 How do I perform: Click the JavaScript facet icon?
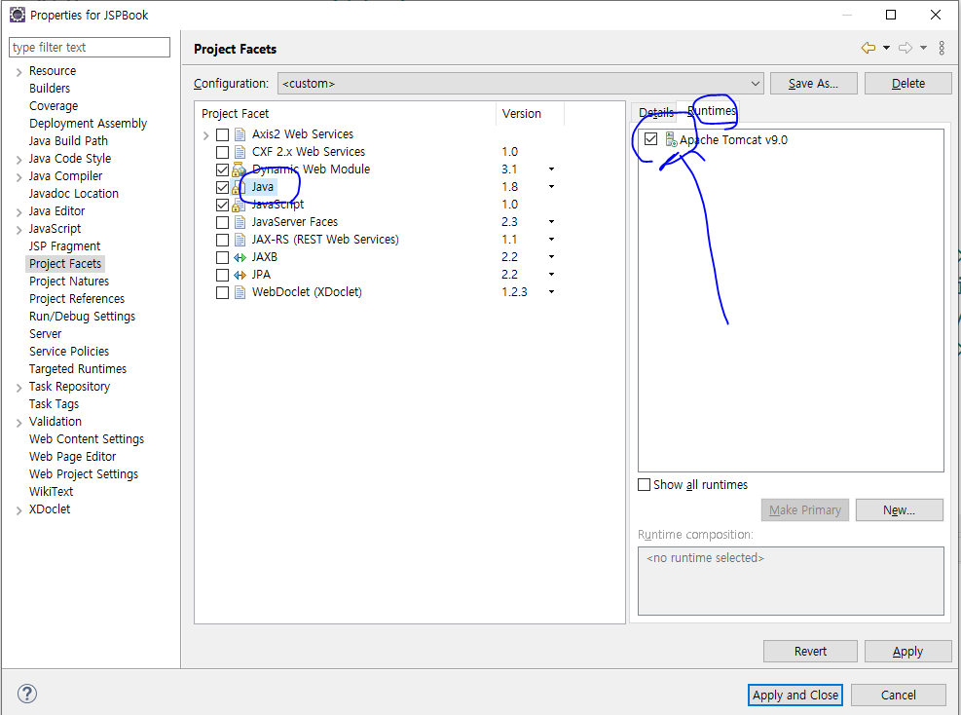coord(239,205)
